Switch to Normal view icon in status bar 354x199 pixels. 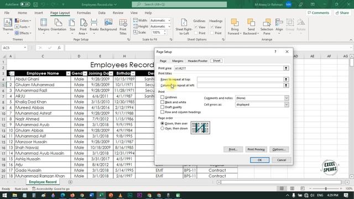(x=282, y=188)
